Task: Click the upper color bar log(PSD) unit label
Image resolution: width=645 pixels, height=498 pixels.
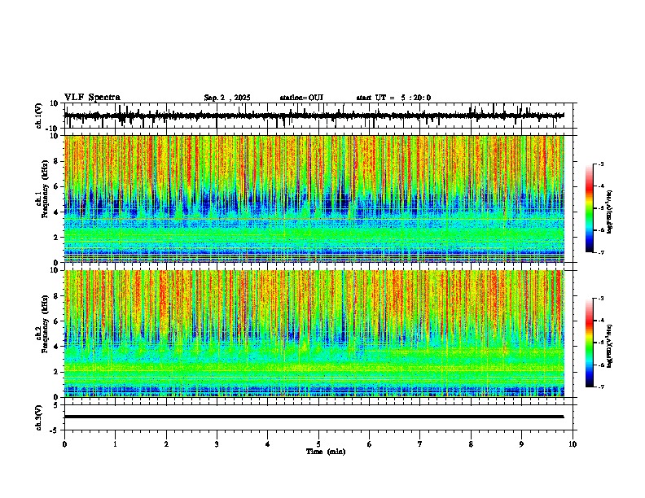Action: tap(610, 212)
